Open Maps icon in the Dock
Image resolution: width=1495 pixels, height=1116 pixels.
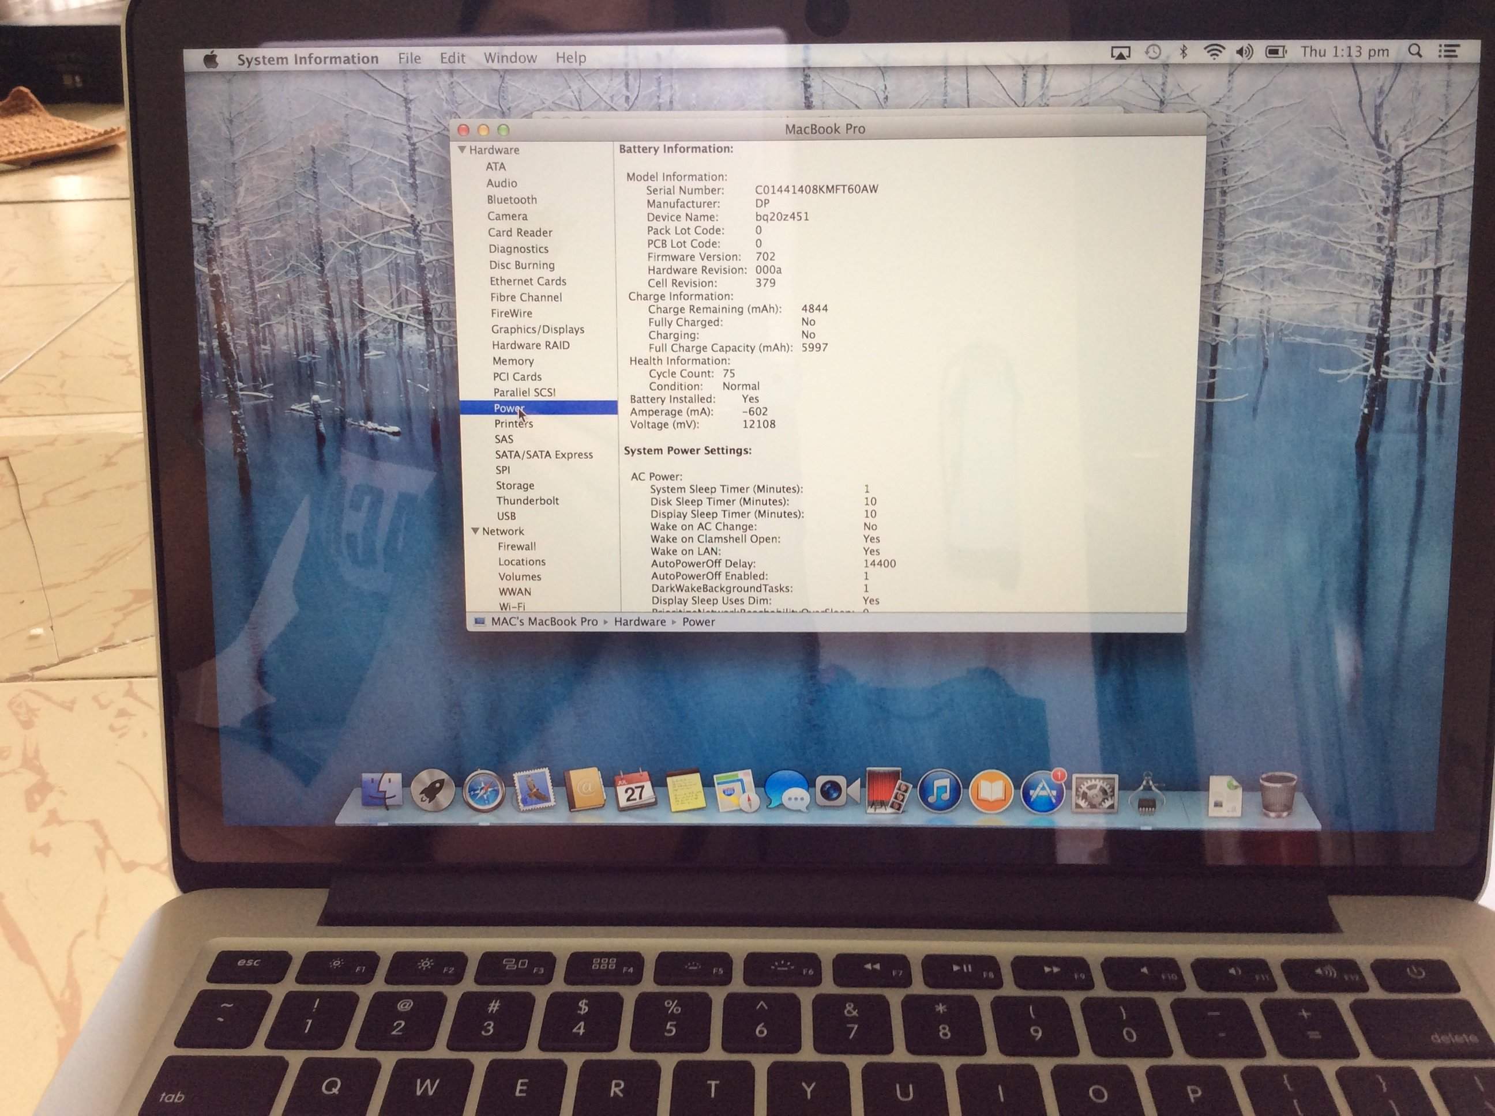pos(737,790)
